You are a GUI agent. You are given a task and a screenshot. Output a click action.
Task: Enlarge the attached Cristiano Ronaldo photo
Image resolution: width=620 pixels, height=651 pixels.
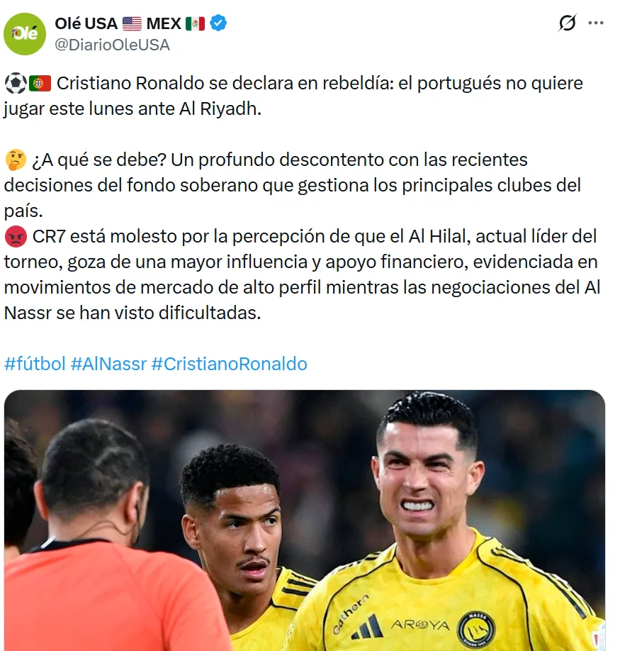(305, 521)
